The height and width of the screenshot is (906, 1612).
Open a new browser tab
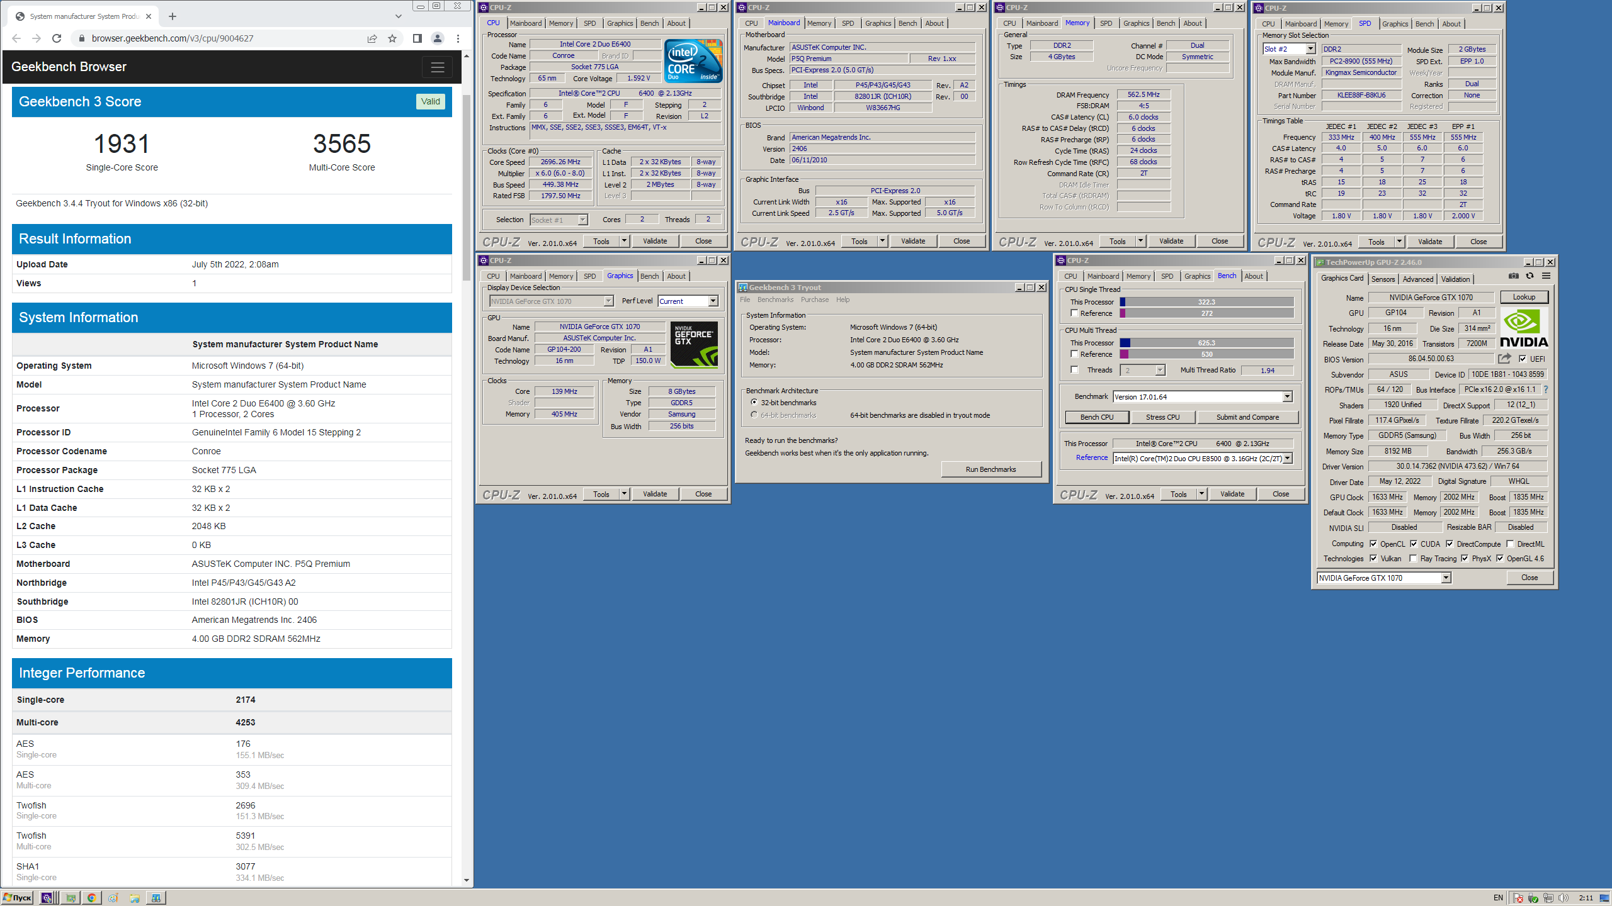[173, 16]
